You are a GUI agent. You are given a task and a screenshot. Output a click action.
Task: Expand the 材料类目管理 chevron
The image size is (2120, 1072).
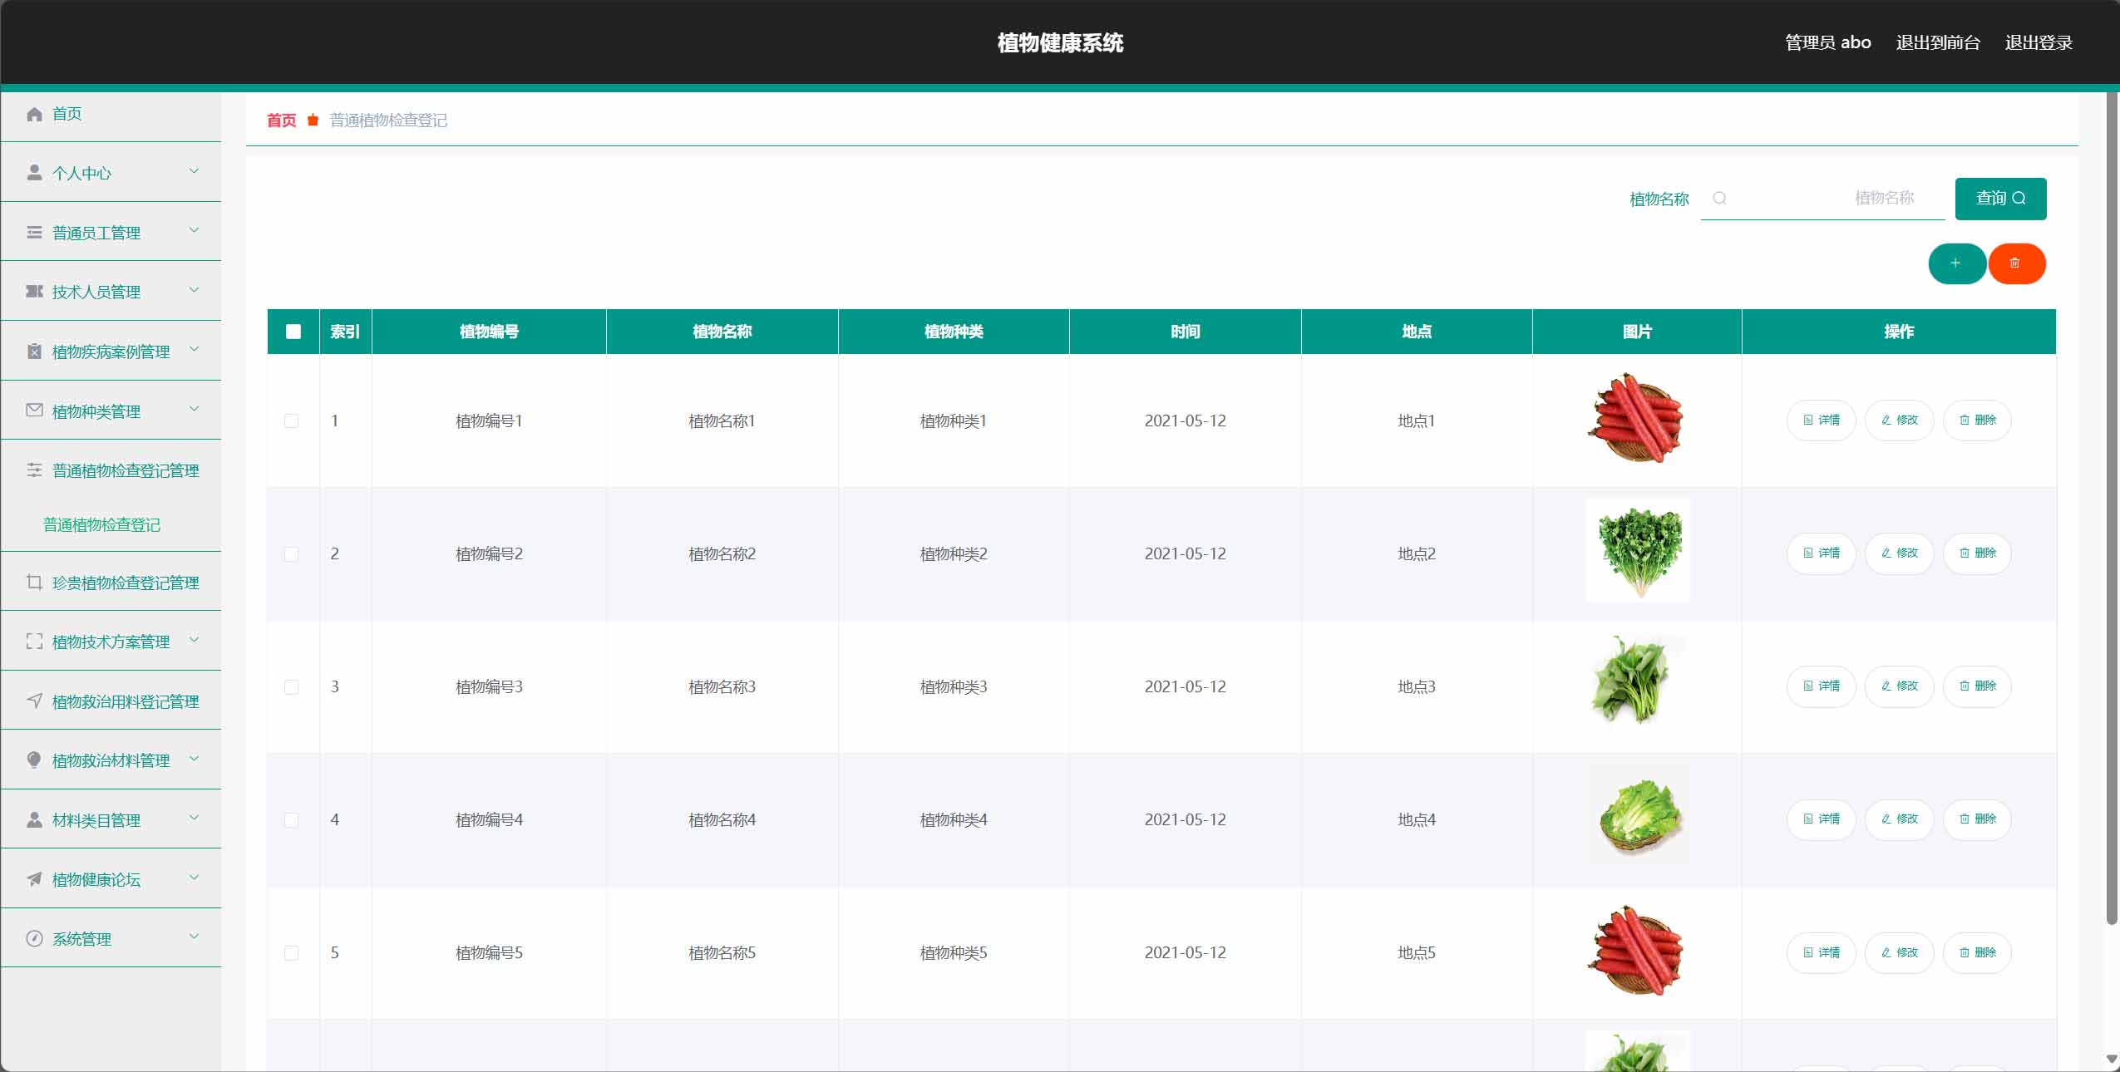pos(194,818)
